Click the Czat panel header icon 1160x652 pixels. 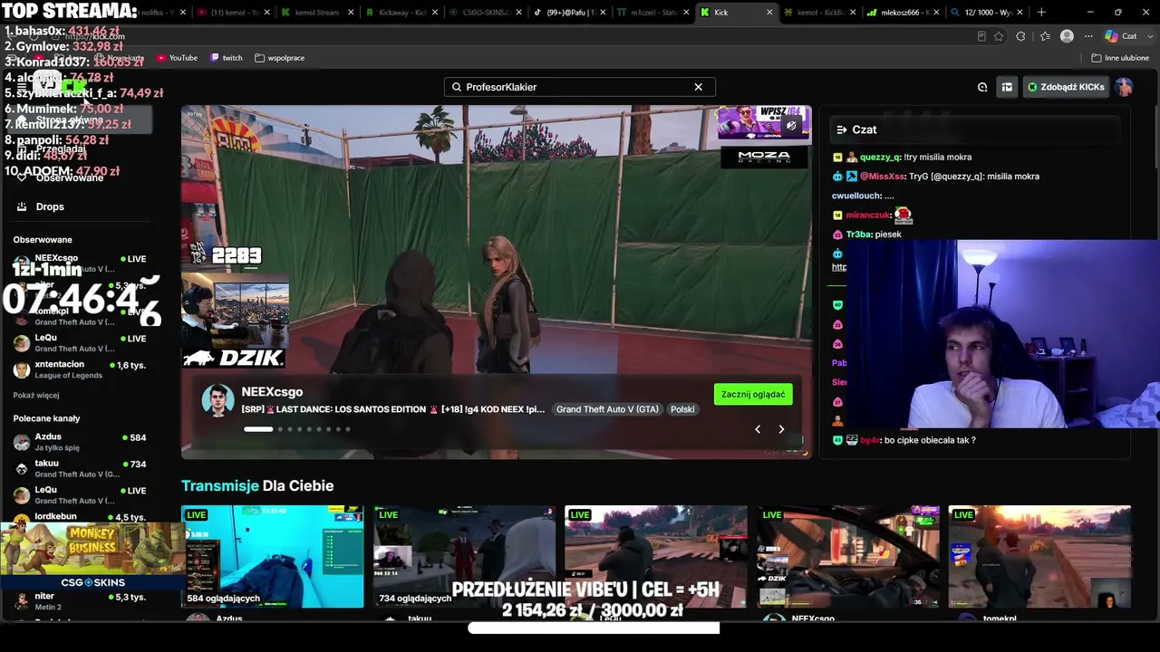click(841, 129)
